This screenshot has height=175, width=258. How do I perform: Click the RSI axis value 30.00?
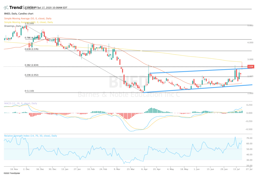249,160
